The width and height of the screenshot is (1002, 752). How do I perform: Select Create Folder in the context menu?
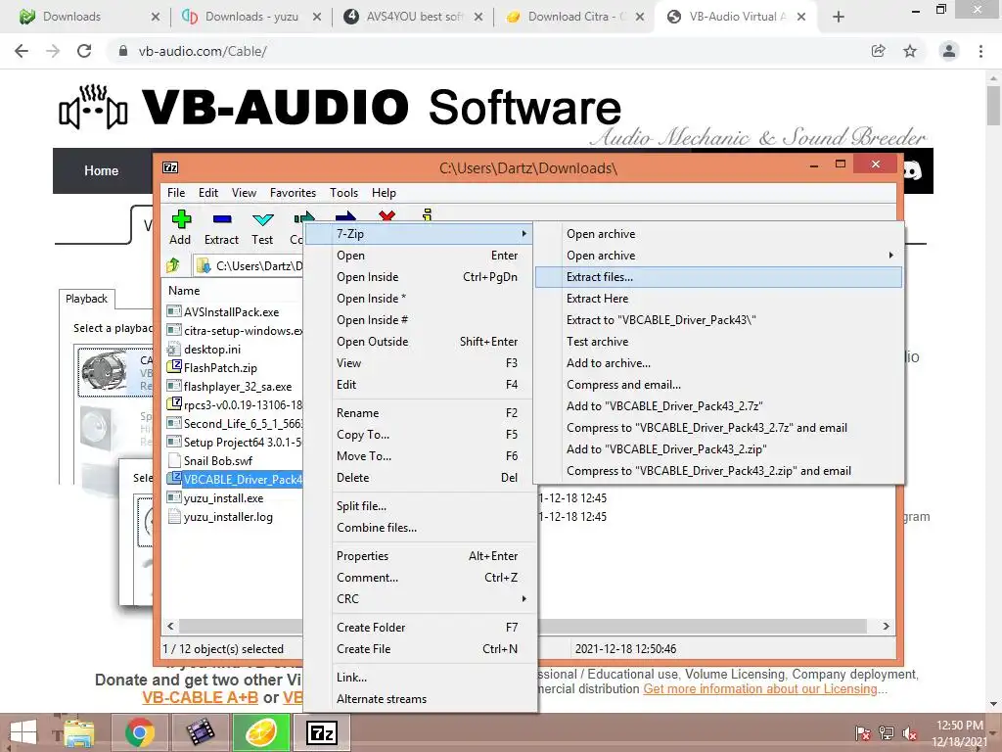pos(419,628)
